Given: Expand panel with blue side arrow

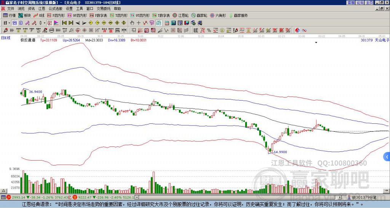Looking at the screenshot, I should point(387,157).
